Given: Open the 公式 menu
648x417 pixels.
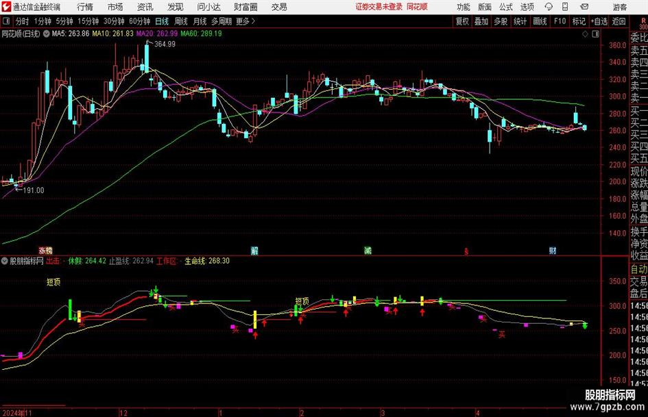Looking at the screenshot, I should pyautogui.click(x=505, y=7).
